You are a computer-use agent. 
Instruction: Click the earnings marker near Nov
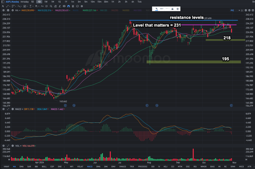231,105
